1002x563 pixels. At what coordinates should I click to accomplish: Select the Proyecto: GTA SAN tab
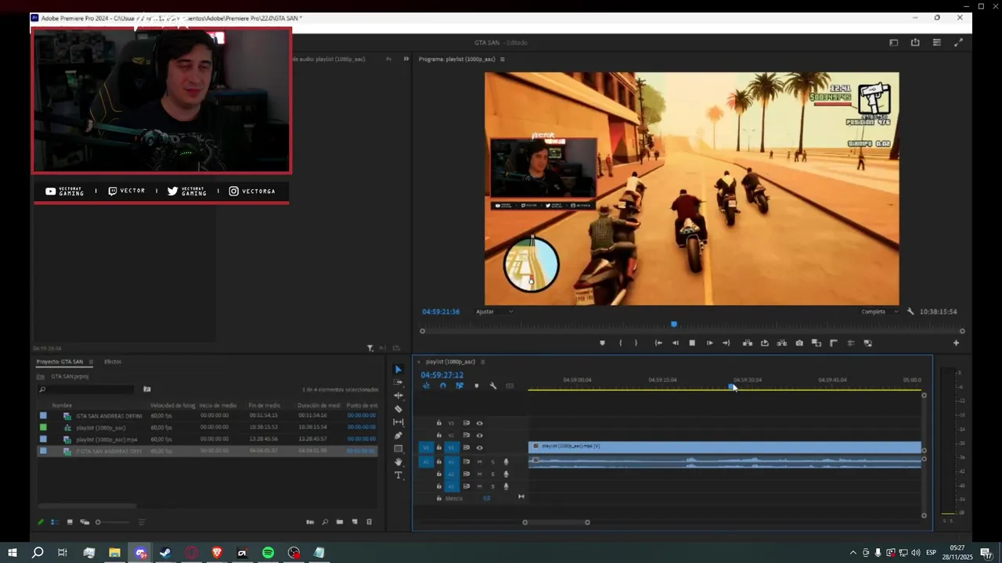click(x=59, y=362)
